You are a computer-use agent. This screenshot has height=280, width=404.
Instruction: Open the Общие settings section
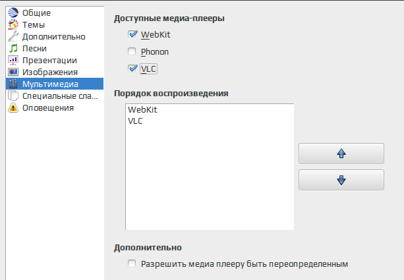(x=55, y=13)
